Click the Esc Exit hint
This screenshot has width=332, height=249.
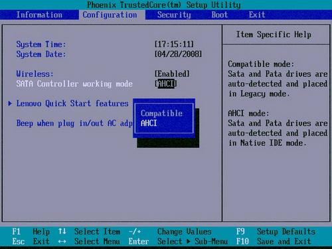(31, 242)
